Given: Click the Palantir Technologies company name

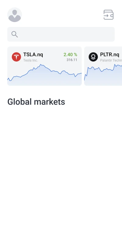Looking at the screenshot, I should click(x=111, y=60).
